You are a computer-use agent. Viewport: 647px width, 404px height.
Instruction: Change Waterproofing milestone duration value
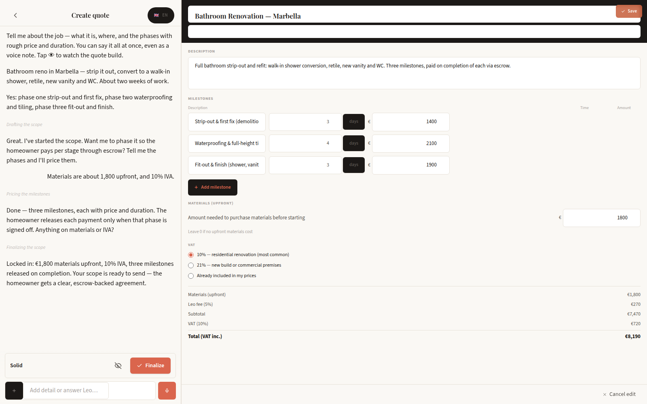tap(305, 143)
